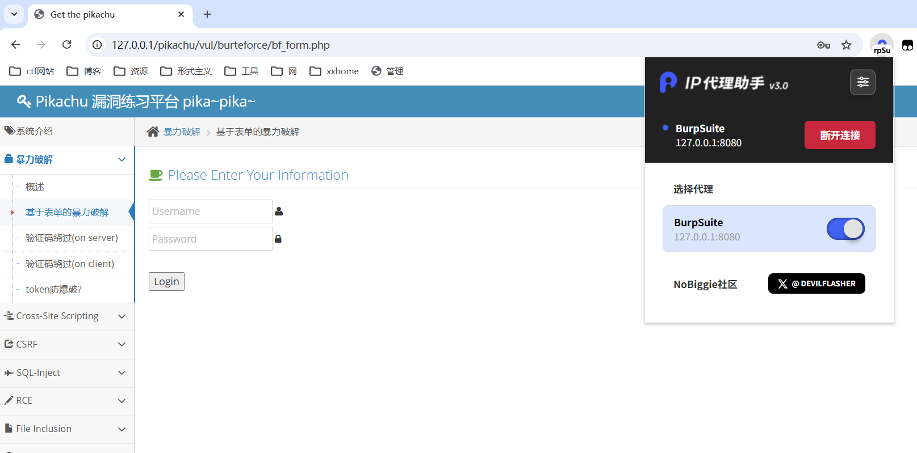The height and width of the screenshot is (453, 917).
Task: Open the xxhome bookmark folder
Action: point(334,71)
